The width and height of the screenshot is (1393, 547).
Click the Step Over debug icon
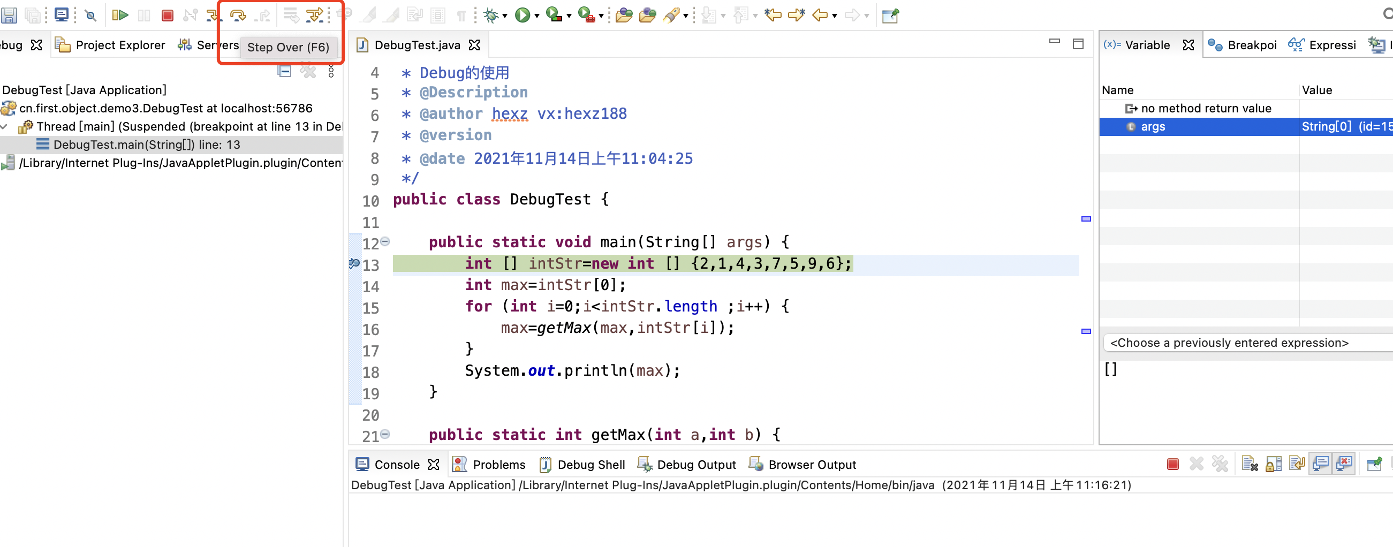[238, 15]
